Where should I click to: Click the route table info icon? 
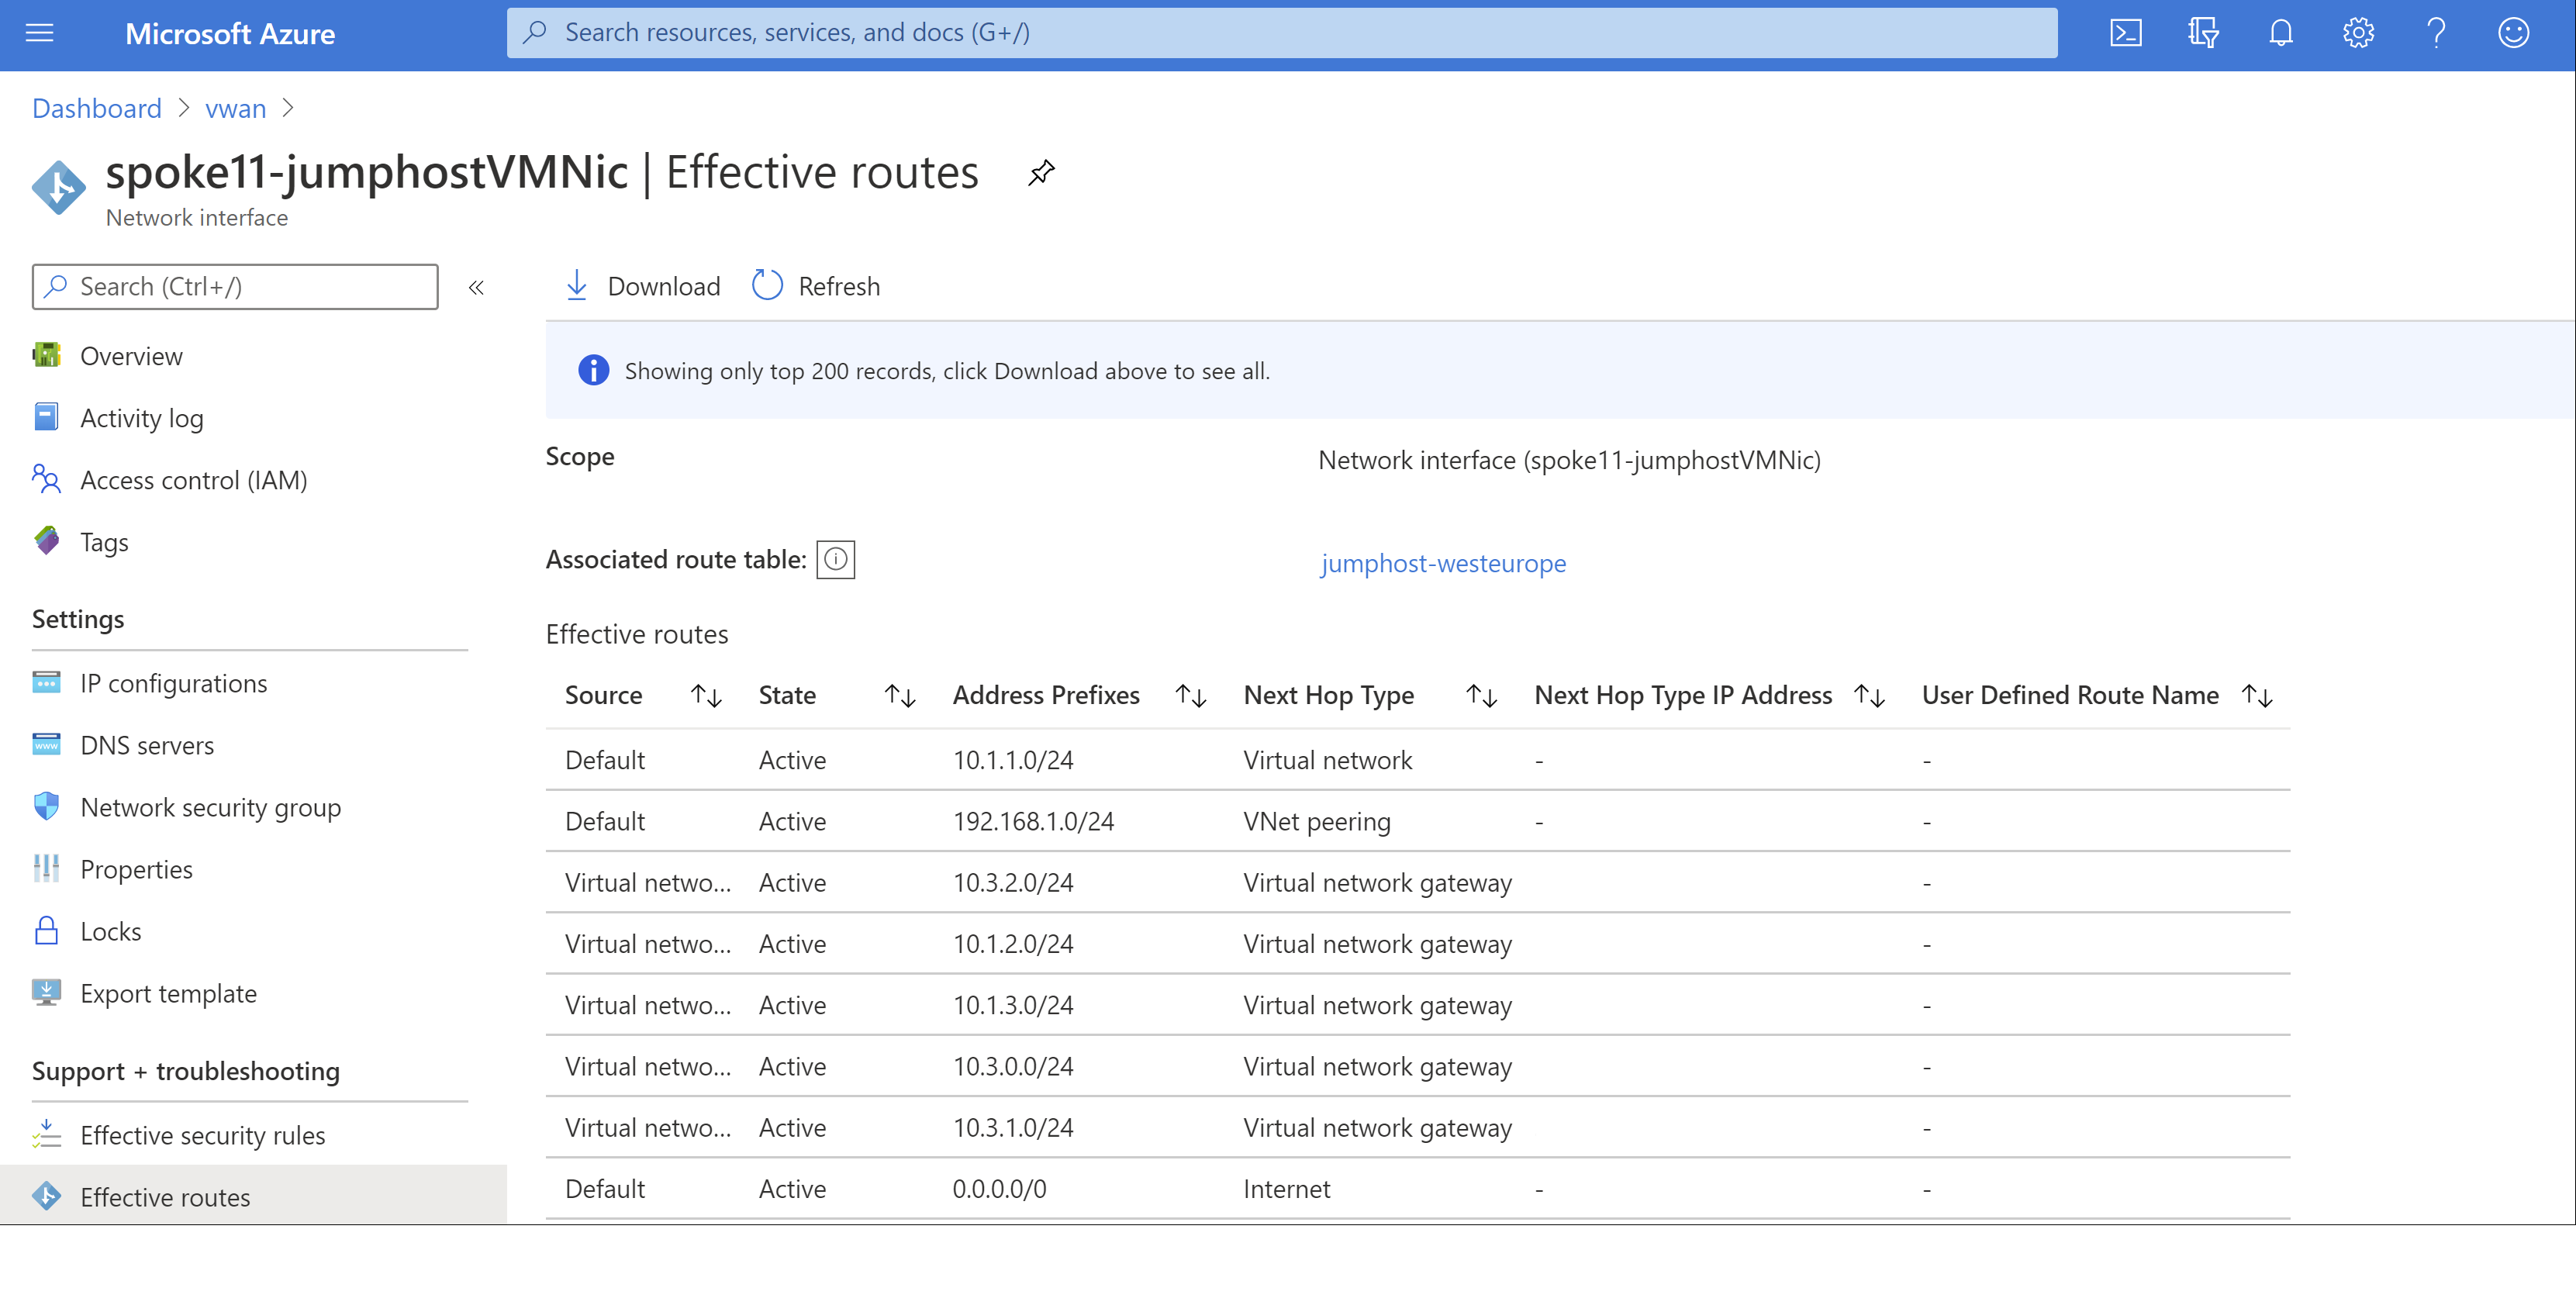(x=835, y=560)
